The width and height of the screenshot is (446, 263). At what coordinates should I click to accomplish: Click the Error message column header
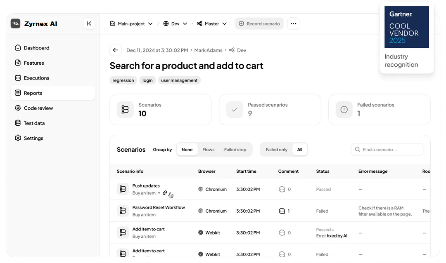(x=373, y=171)
